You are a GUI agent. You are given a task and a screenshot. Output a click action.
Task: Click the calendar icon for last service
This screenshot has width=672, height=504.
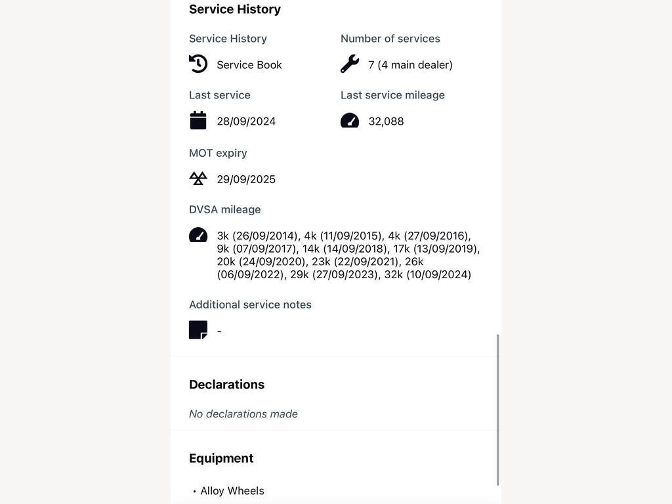pyautogui.click(x=198, y=121)
